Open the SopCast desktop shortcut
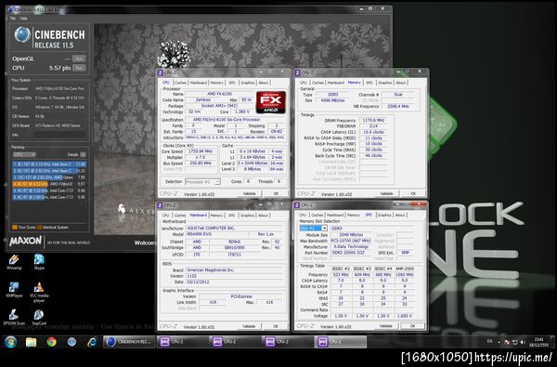557x367 pixels. 39,317
